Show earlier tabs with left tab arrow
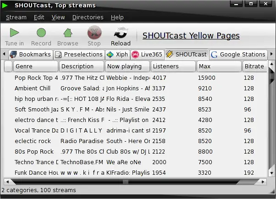276x199 pixels. point(4,54)
